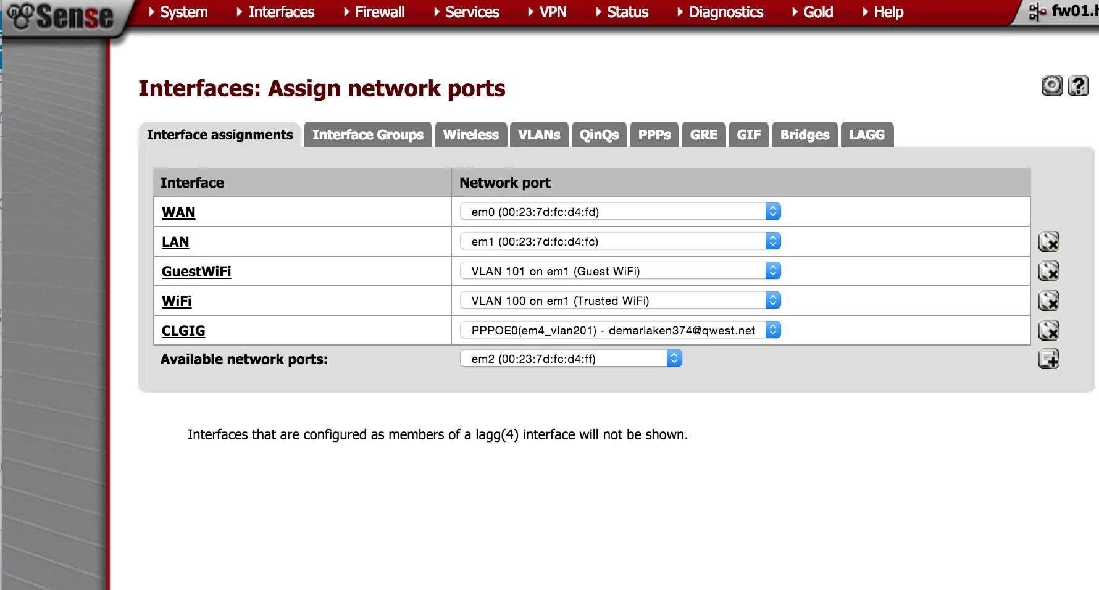Click the settings icon beside help
The height and width of the screenshot is (590, 1099).
pos(1052,86)
